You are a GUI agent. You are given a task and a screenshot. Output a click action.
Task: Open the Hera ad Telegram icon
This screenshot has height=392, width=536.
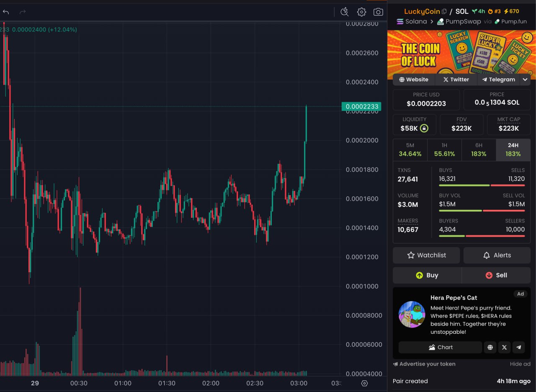pos(519,347)
